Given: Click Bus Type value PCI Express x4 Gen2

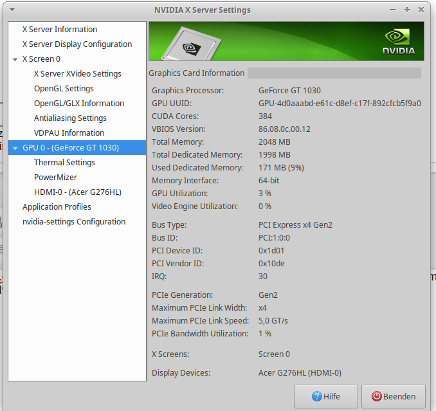Looking at the screenshot, I should (295, 224).
